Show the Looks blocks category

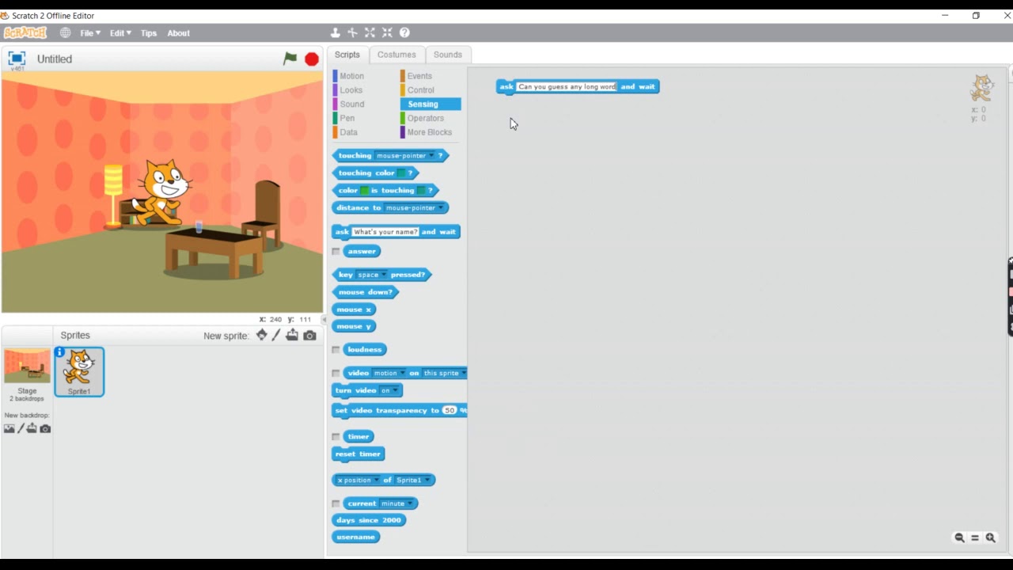(351, 90)
